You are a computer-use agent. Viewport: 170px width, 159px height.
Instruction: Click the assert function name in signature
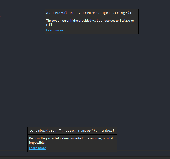coord(53,13)
